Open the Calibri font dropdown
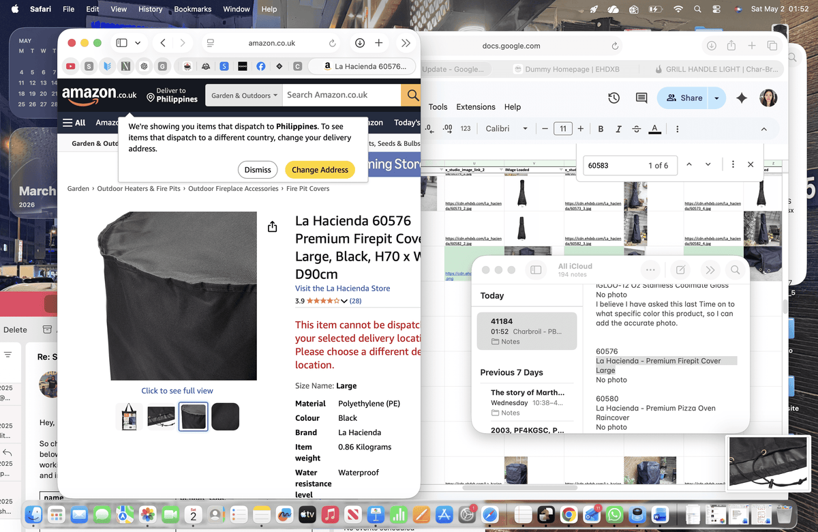This screenshot has height=532, width=818. [x=506, y=129]
